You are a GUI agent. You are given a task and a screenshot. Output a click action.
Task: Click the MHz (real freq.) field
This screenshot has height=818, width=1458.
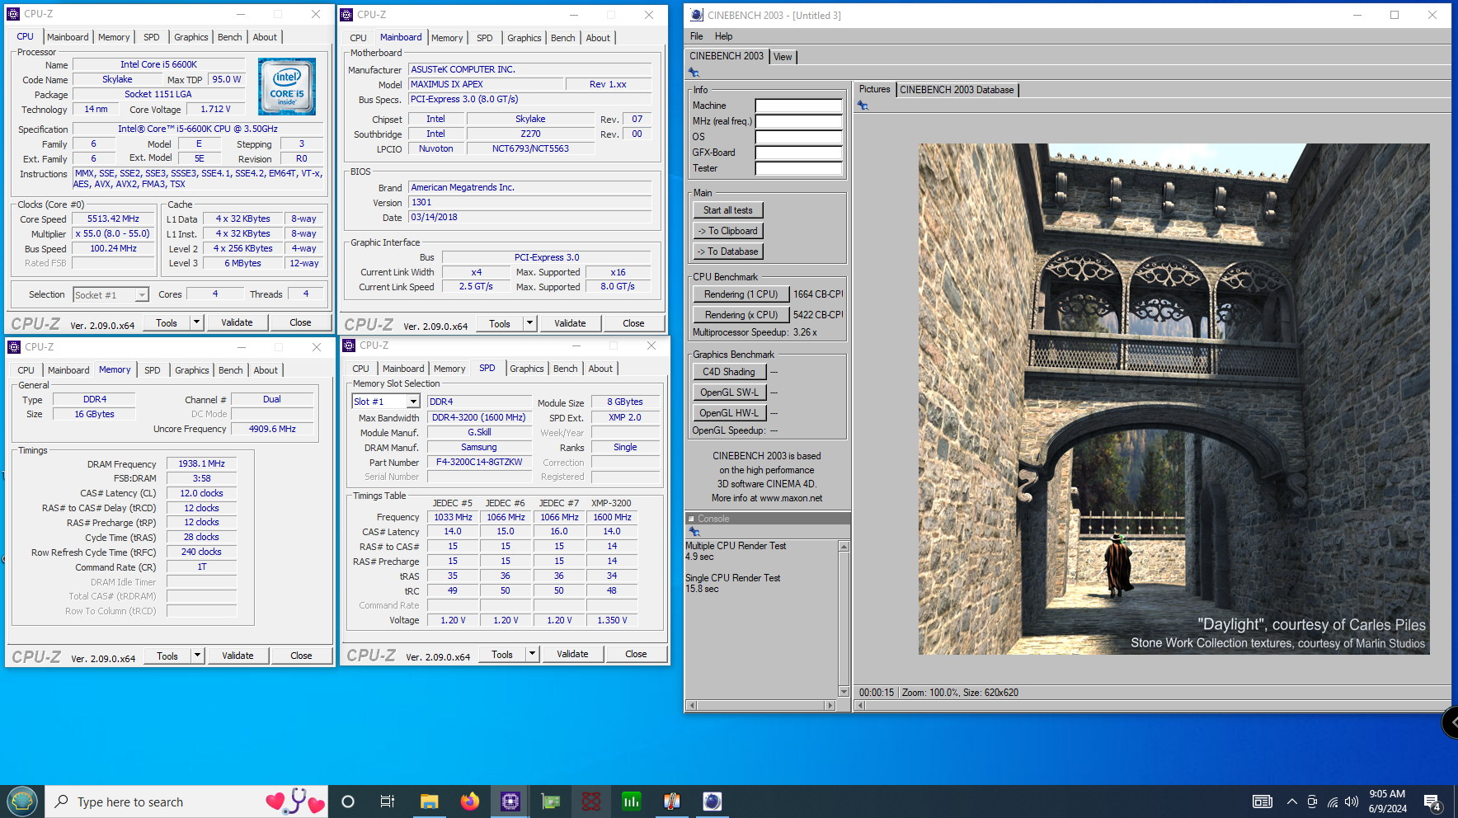point(799,121)
